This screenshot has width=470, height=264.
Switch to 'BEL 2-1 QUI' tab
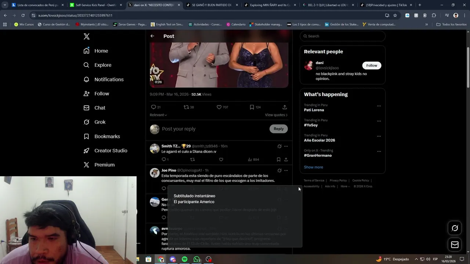(328, 5)
